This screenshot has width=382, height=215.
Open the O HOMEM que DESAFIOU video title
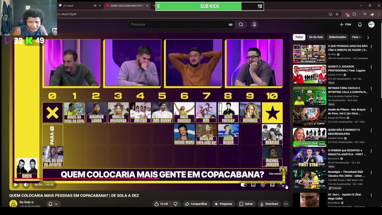point(347,152)
